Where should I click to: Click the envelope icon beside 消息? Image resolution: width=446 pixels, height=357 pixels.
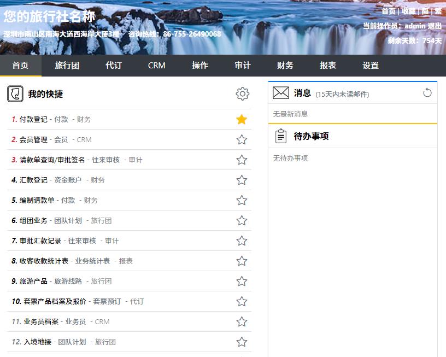pos(281,93)
